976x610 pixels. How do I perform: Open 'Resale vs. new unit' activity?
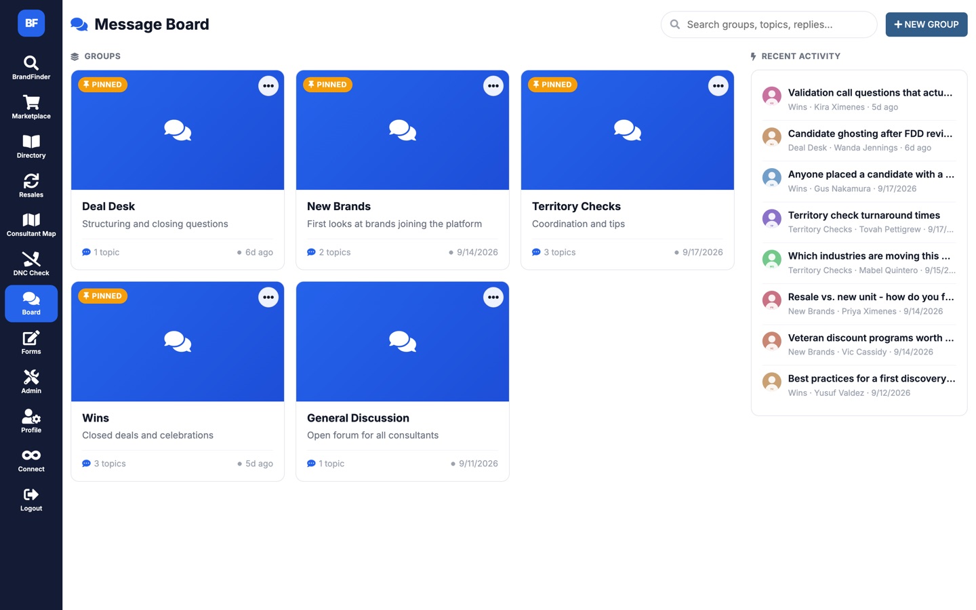coord(859,304)
